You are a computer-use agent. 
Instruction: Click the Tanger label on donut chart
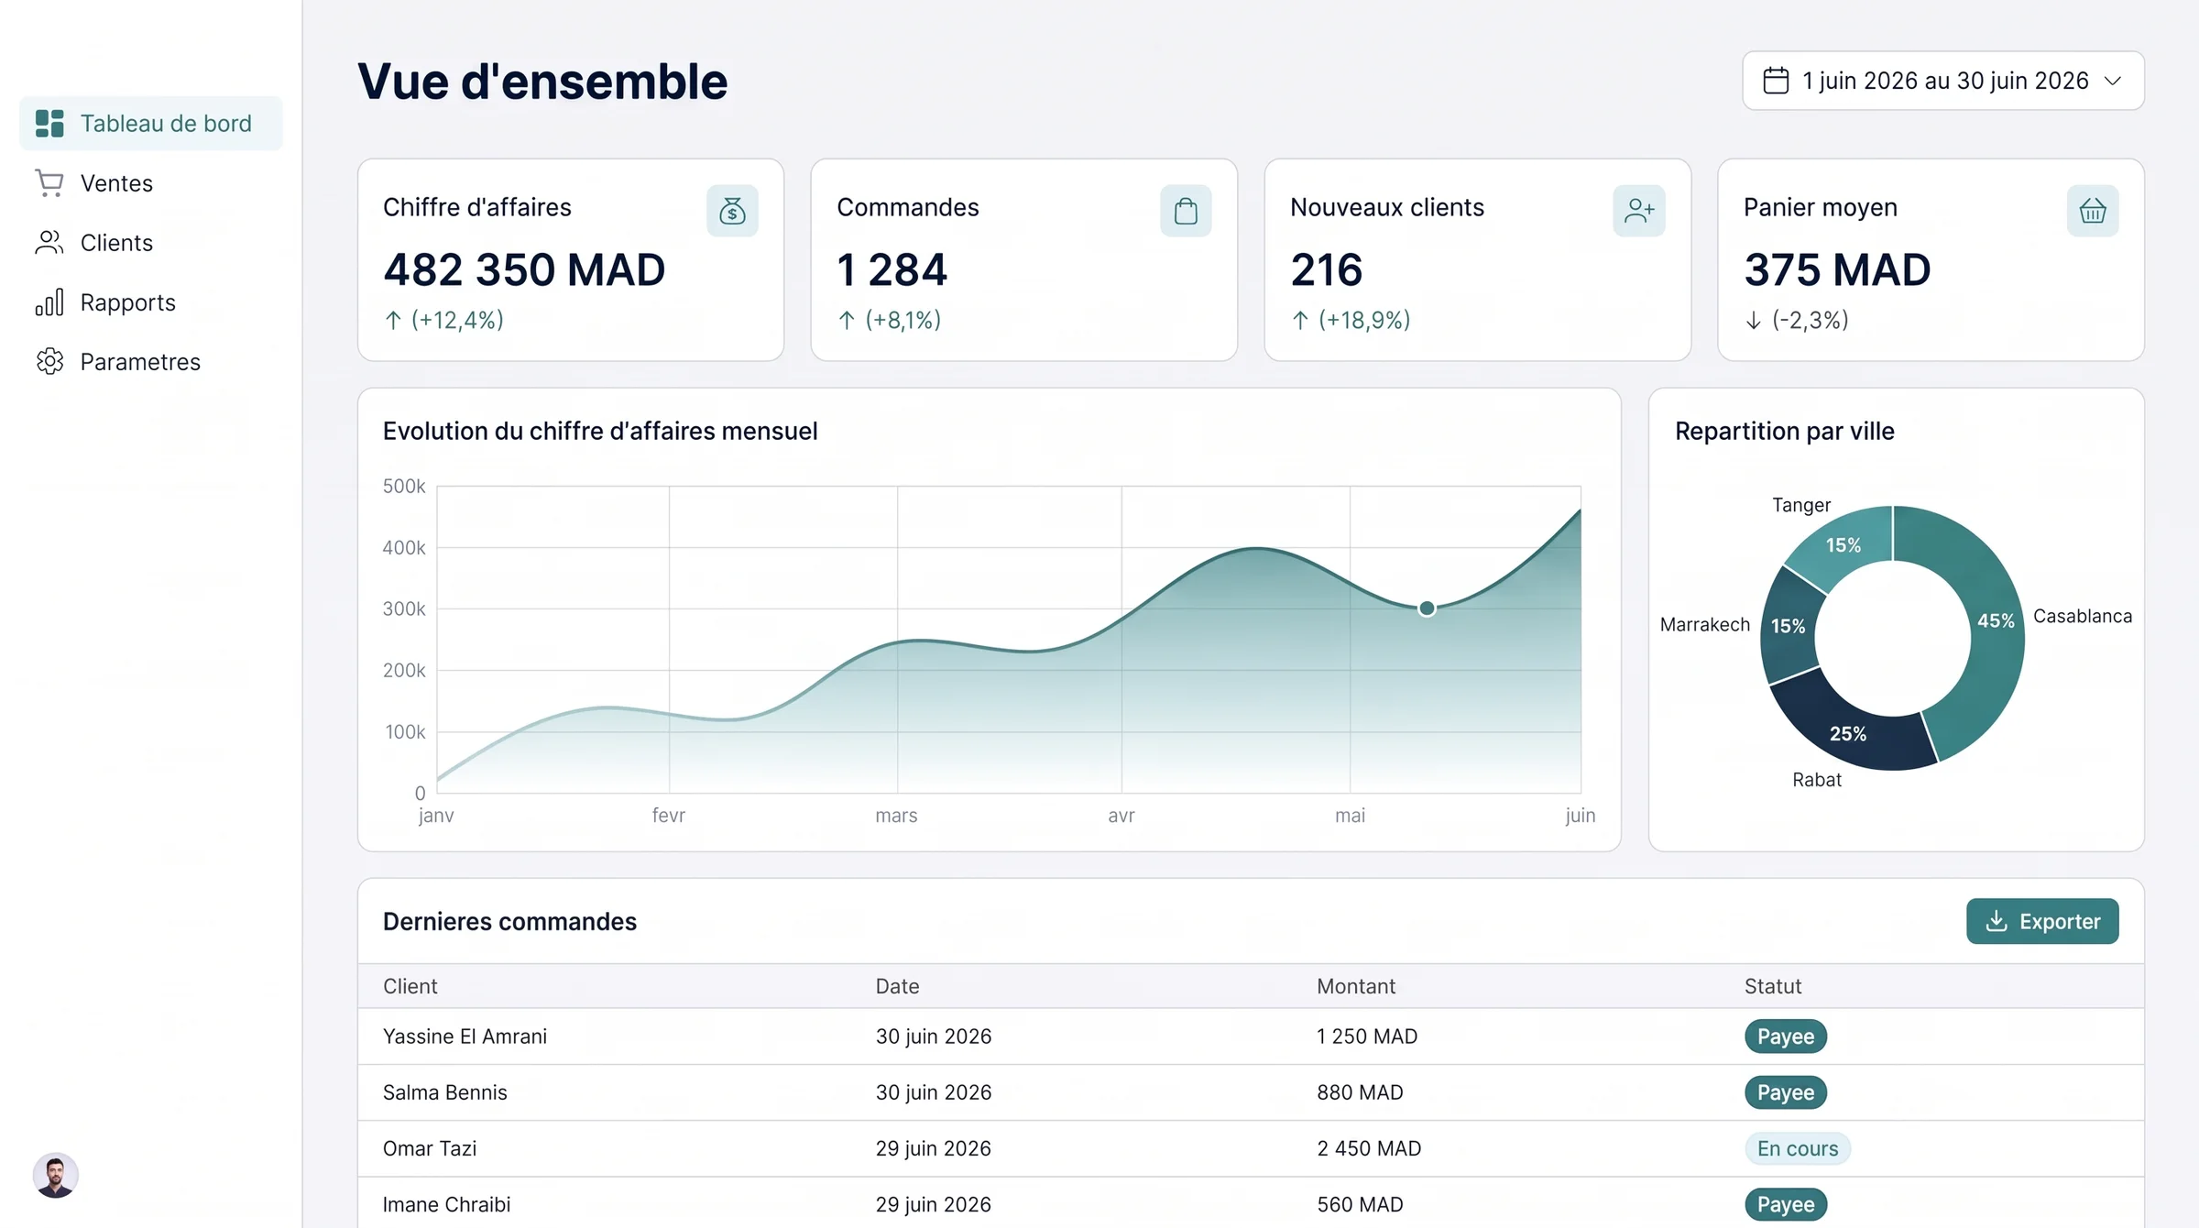[1801, 505]
